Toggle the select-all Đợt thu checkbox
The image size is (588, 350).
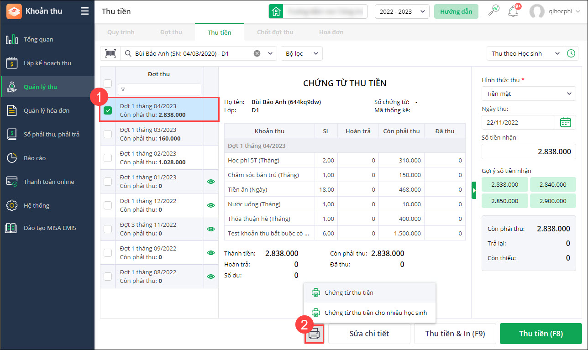[108, 83]
